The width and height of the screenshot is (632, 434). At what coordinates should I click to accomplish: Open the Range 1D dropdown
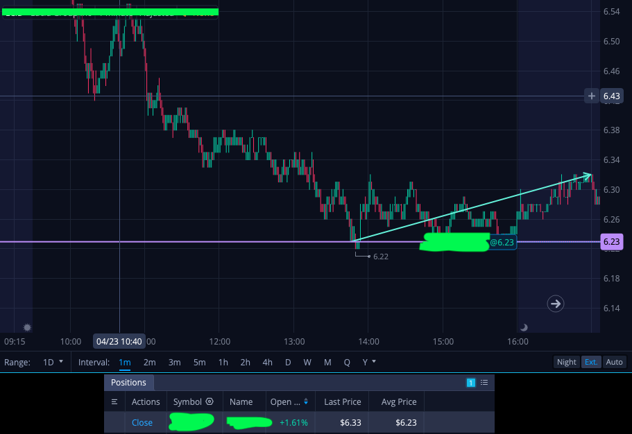click(x=53, y=362)
